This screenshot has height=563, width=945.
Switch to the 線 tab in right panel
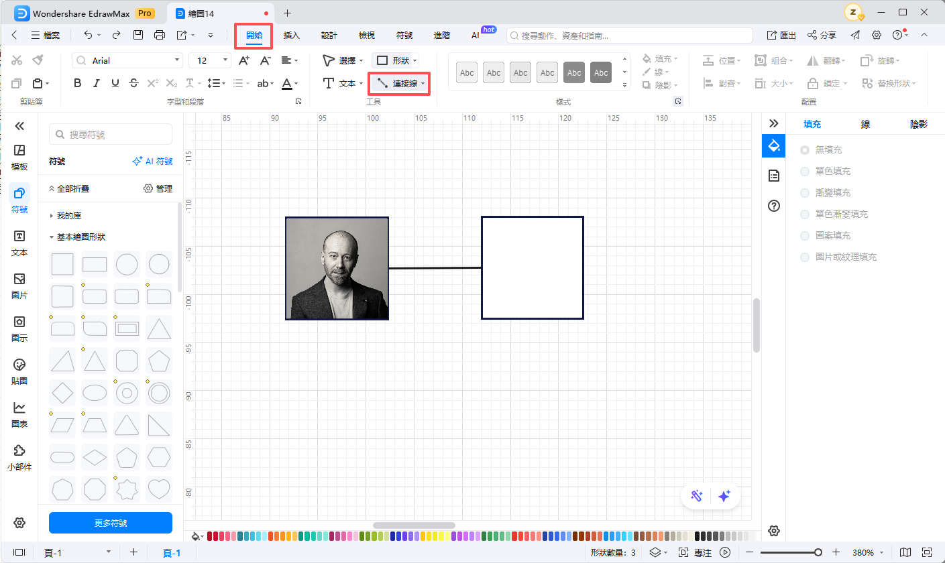pos(866,124)
